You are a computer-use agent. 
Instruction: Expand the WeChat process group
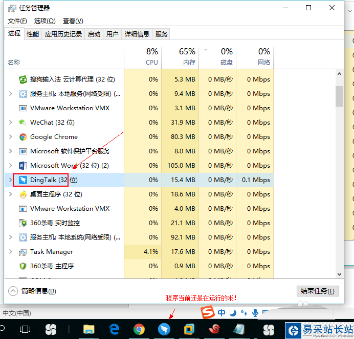tap(10, 123)
